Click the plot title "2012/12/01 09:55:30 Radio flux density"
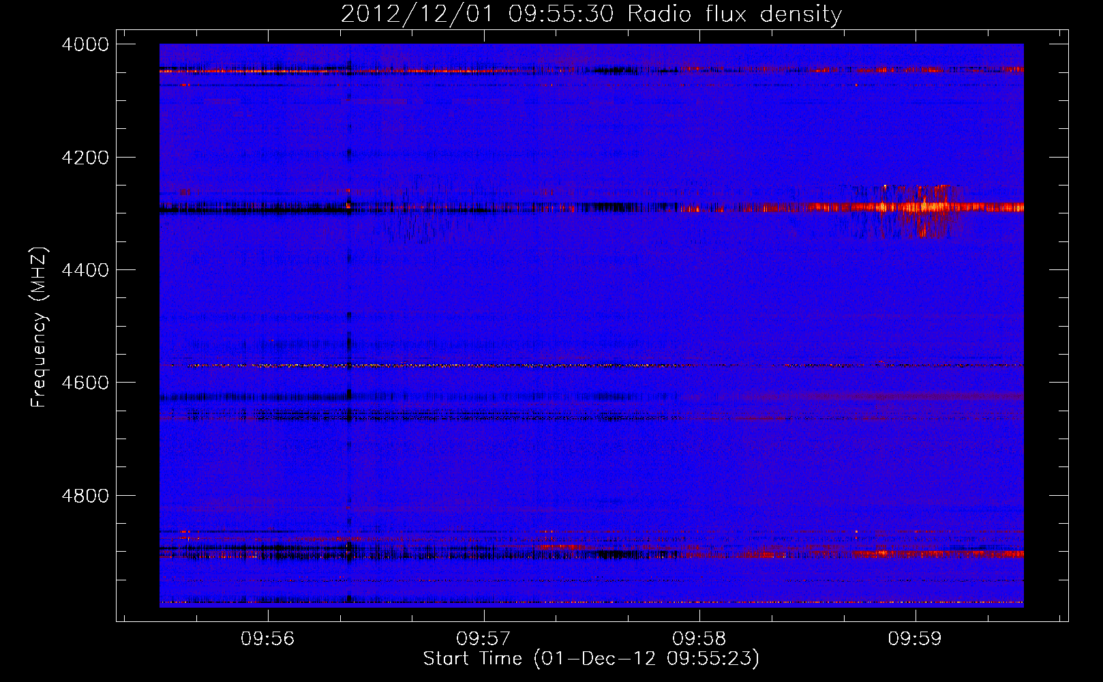1103x682 pixels. [x=591, y=14]
